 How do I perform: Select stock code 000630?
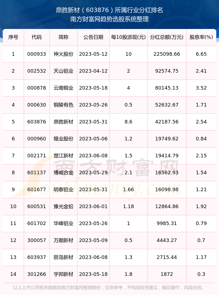point(37,105)
